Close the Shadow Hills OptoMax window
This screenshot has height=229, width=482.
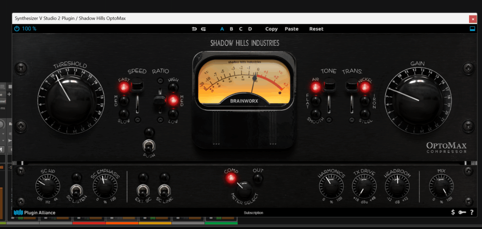[x=473, y=19]
